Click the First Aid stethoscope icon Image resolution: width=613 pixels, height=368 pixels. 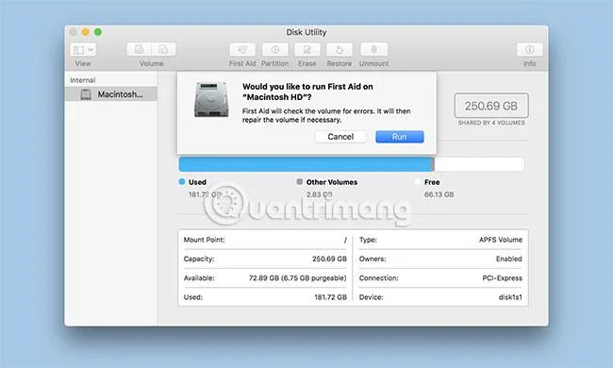click(242, 49)
